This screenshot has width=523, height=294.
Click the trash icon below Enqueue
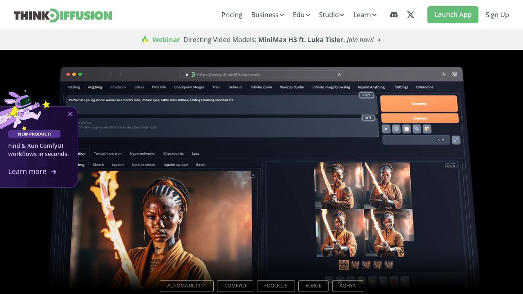point(396,129)
